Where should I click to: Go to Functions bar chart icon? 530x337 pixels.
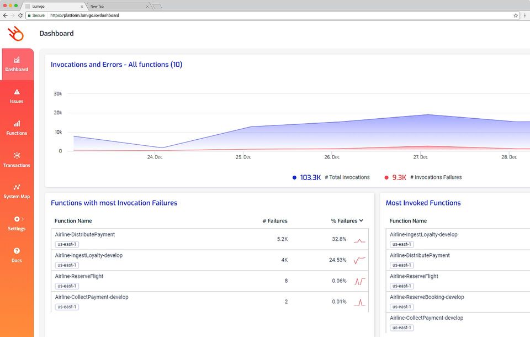tap(17, 124)
